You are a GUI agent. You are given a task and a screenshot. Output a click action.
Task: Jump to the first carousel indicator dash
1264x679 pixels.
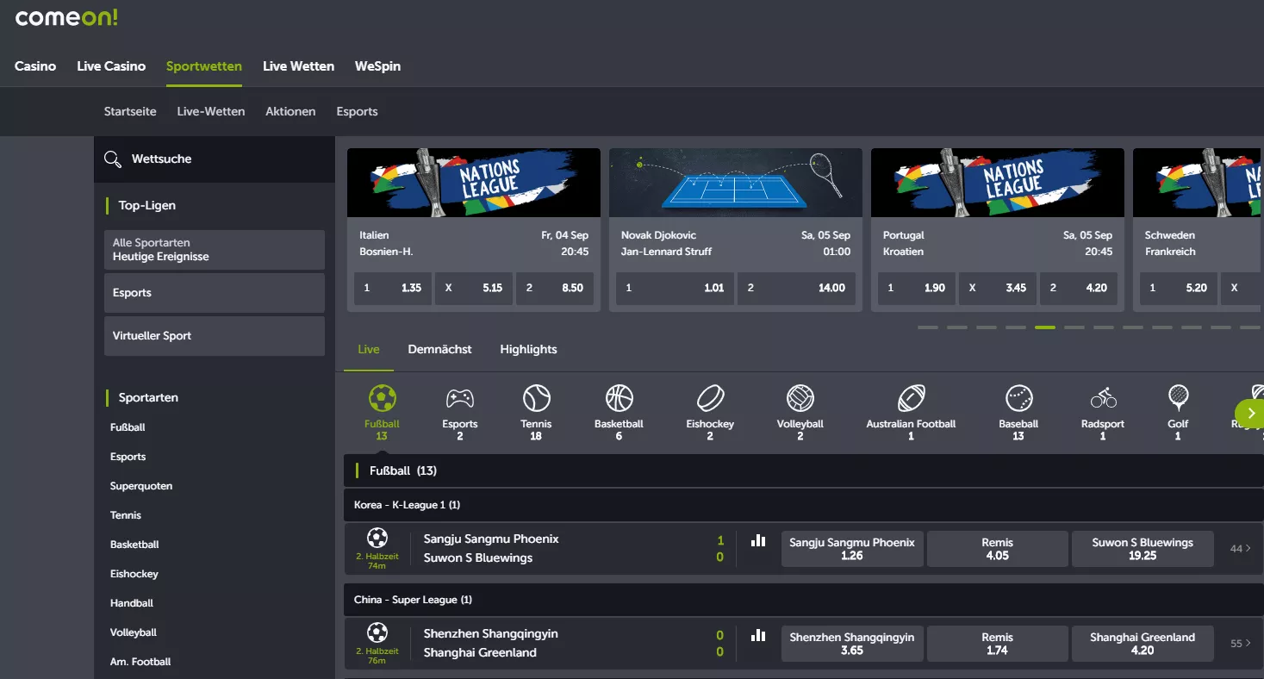point(928,327)
